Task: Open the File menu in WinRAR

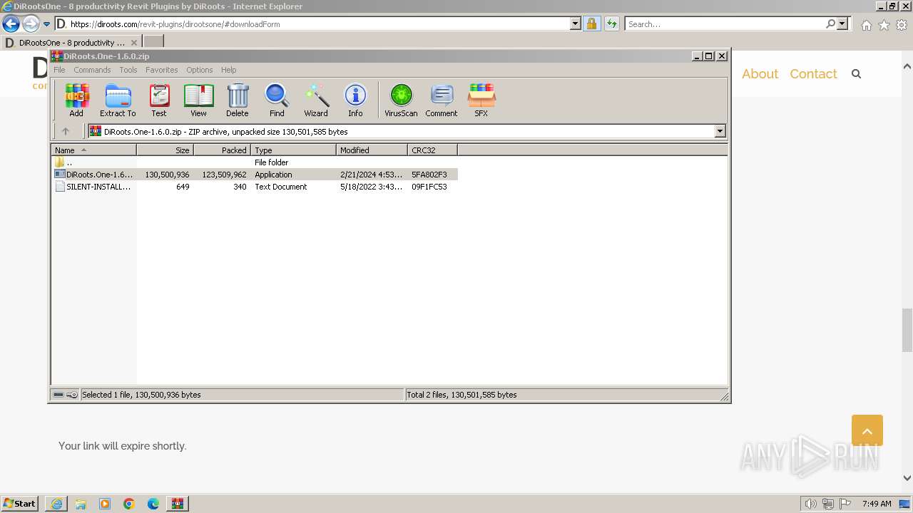Action: point(59,70)
